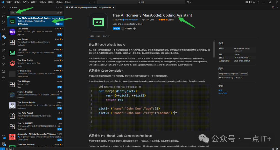280x150 pixels.
Task: Select the Trae Auto Accept extension entry
Action: click(x=36, y=116)
